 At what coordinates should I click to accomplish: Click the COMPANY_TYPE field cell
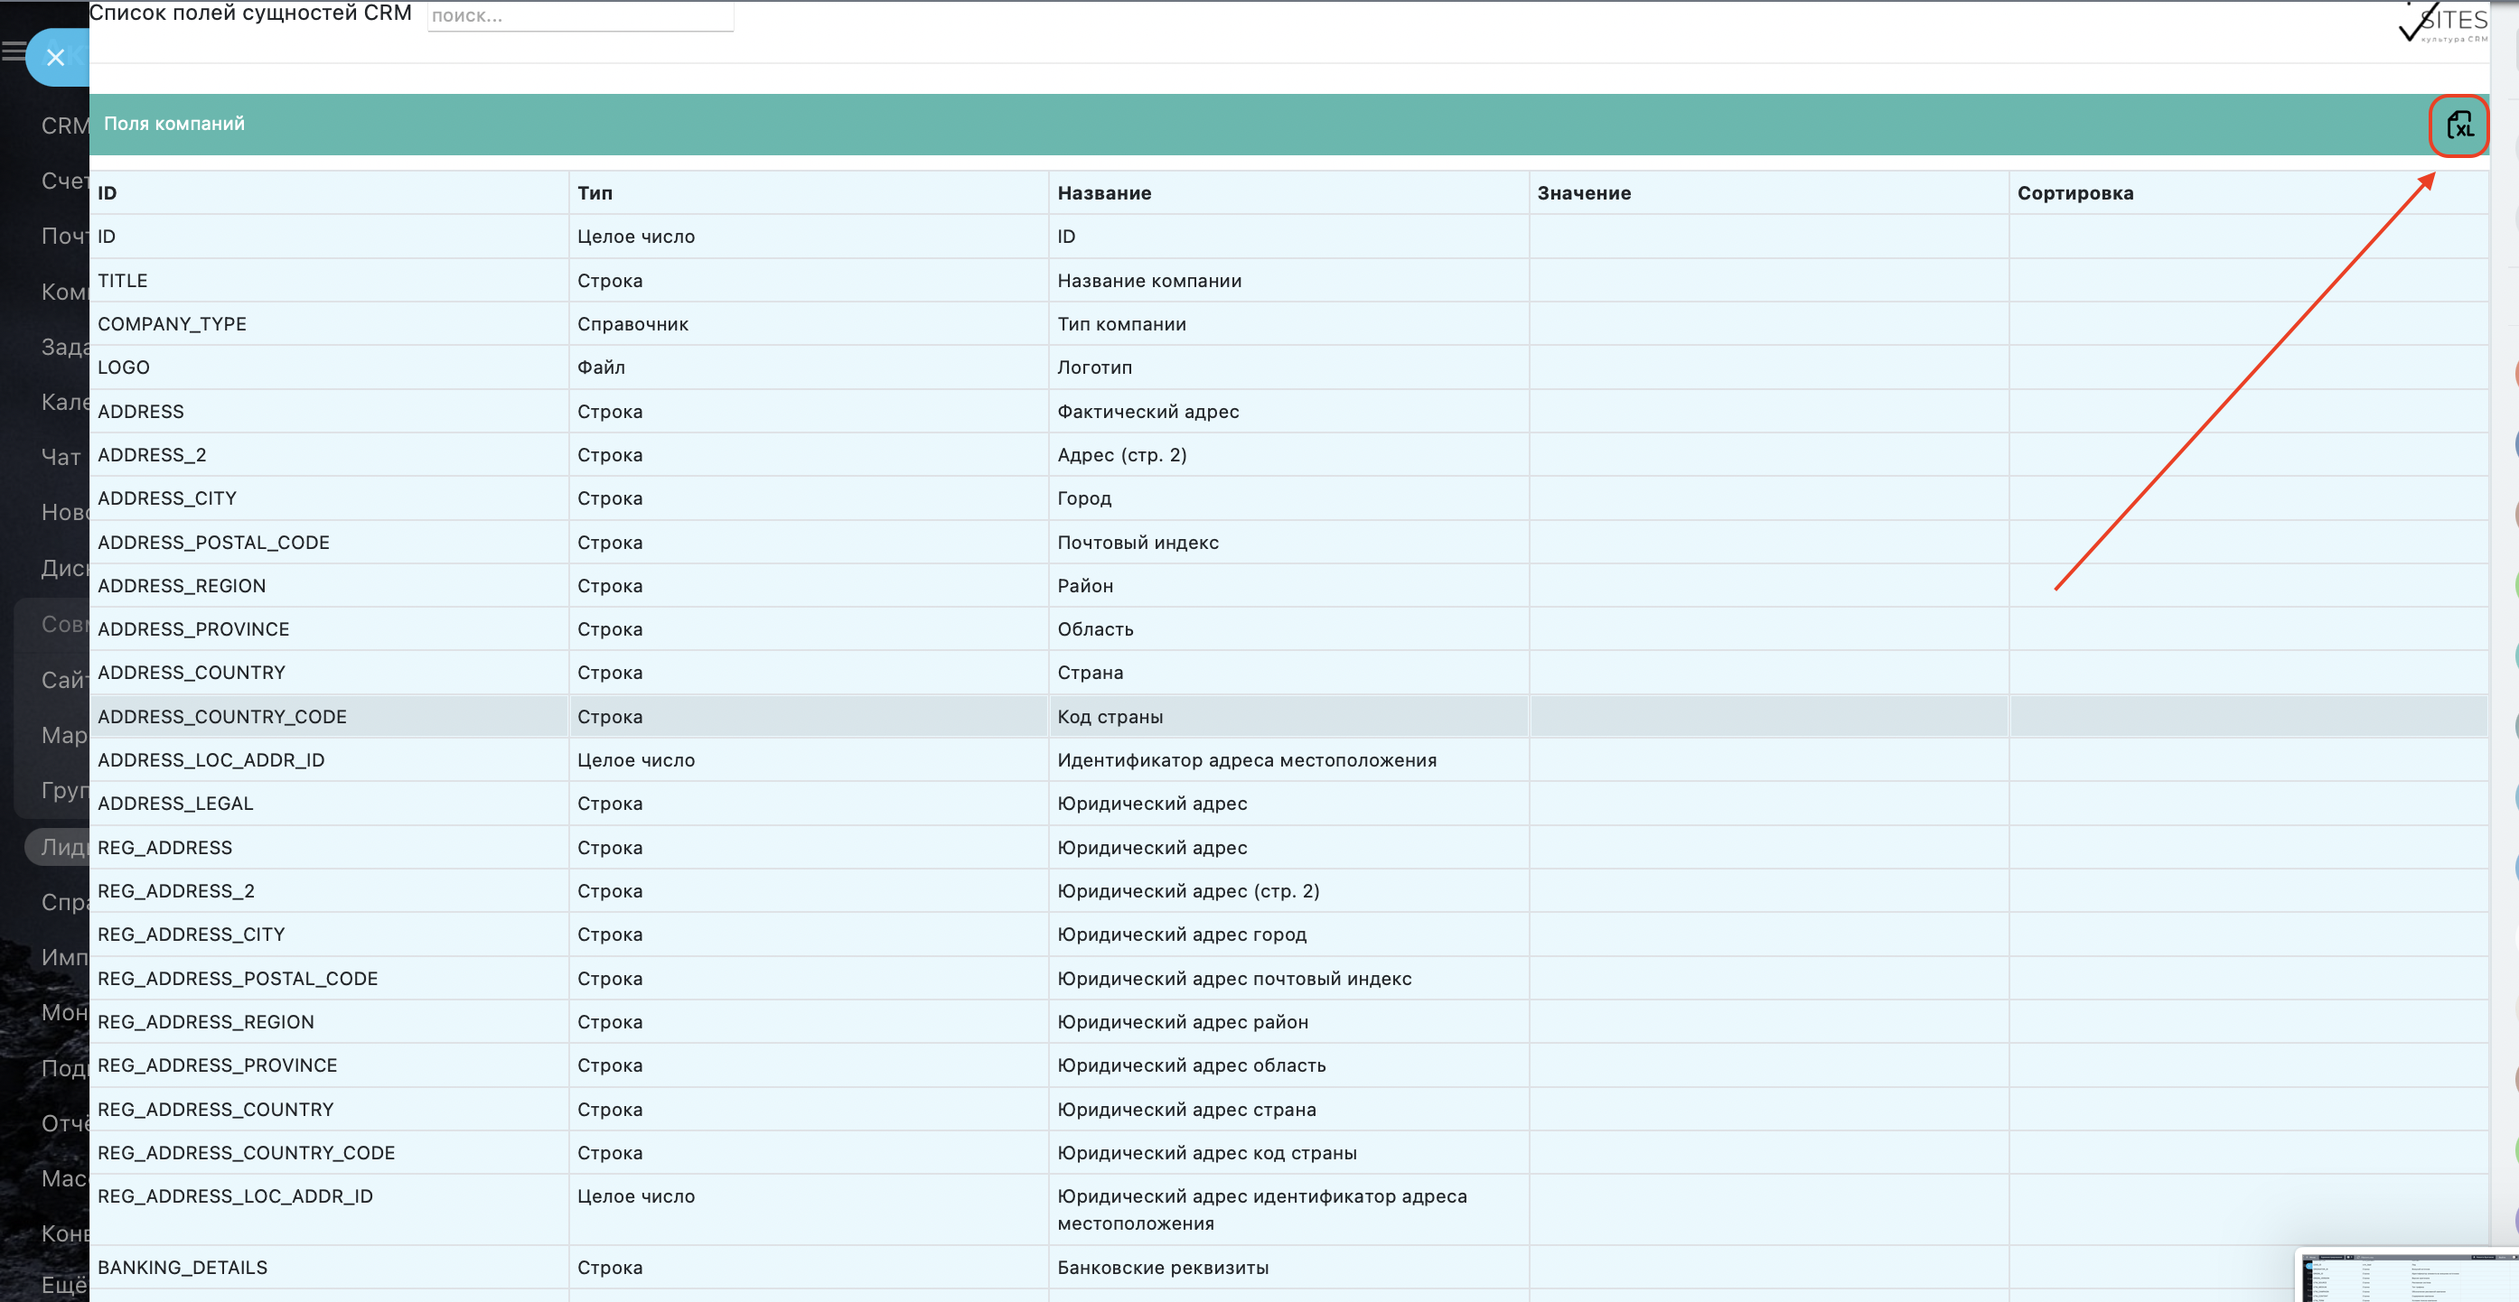[172, 323]
